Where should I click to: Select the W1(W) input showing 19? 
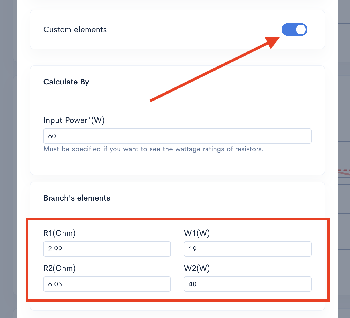click(247, 249)
